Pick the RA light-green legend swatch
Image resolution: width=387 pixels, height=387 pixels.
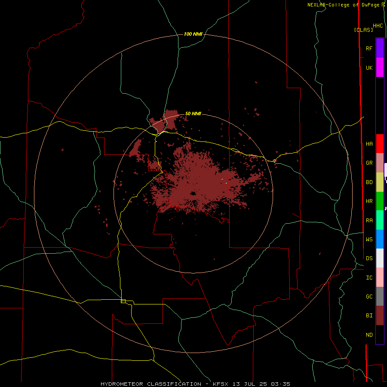(x=380, y=220)
